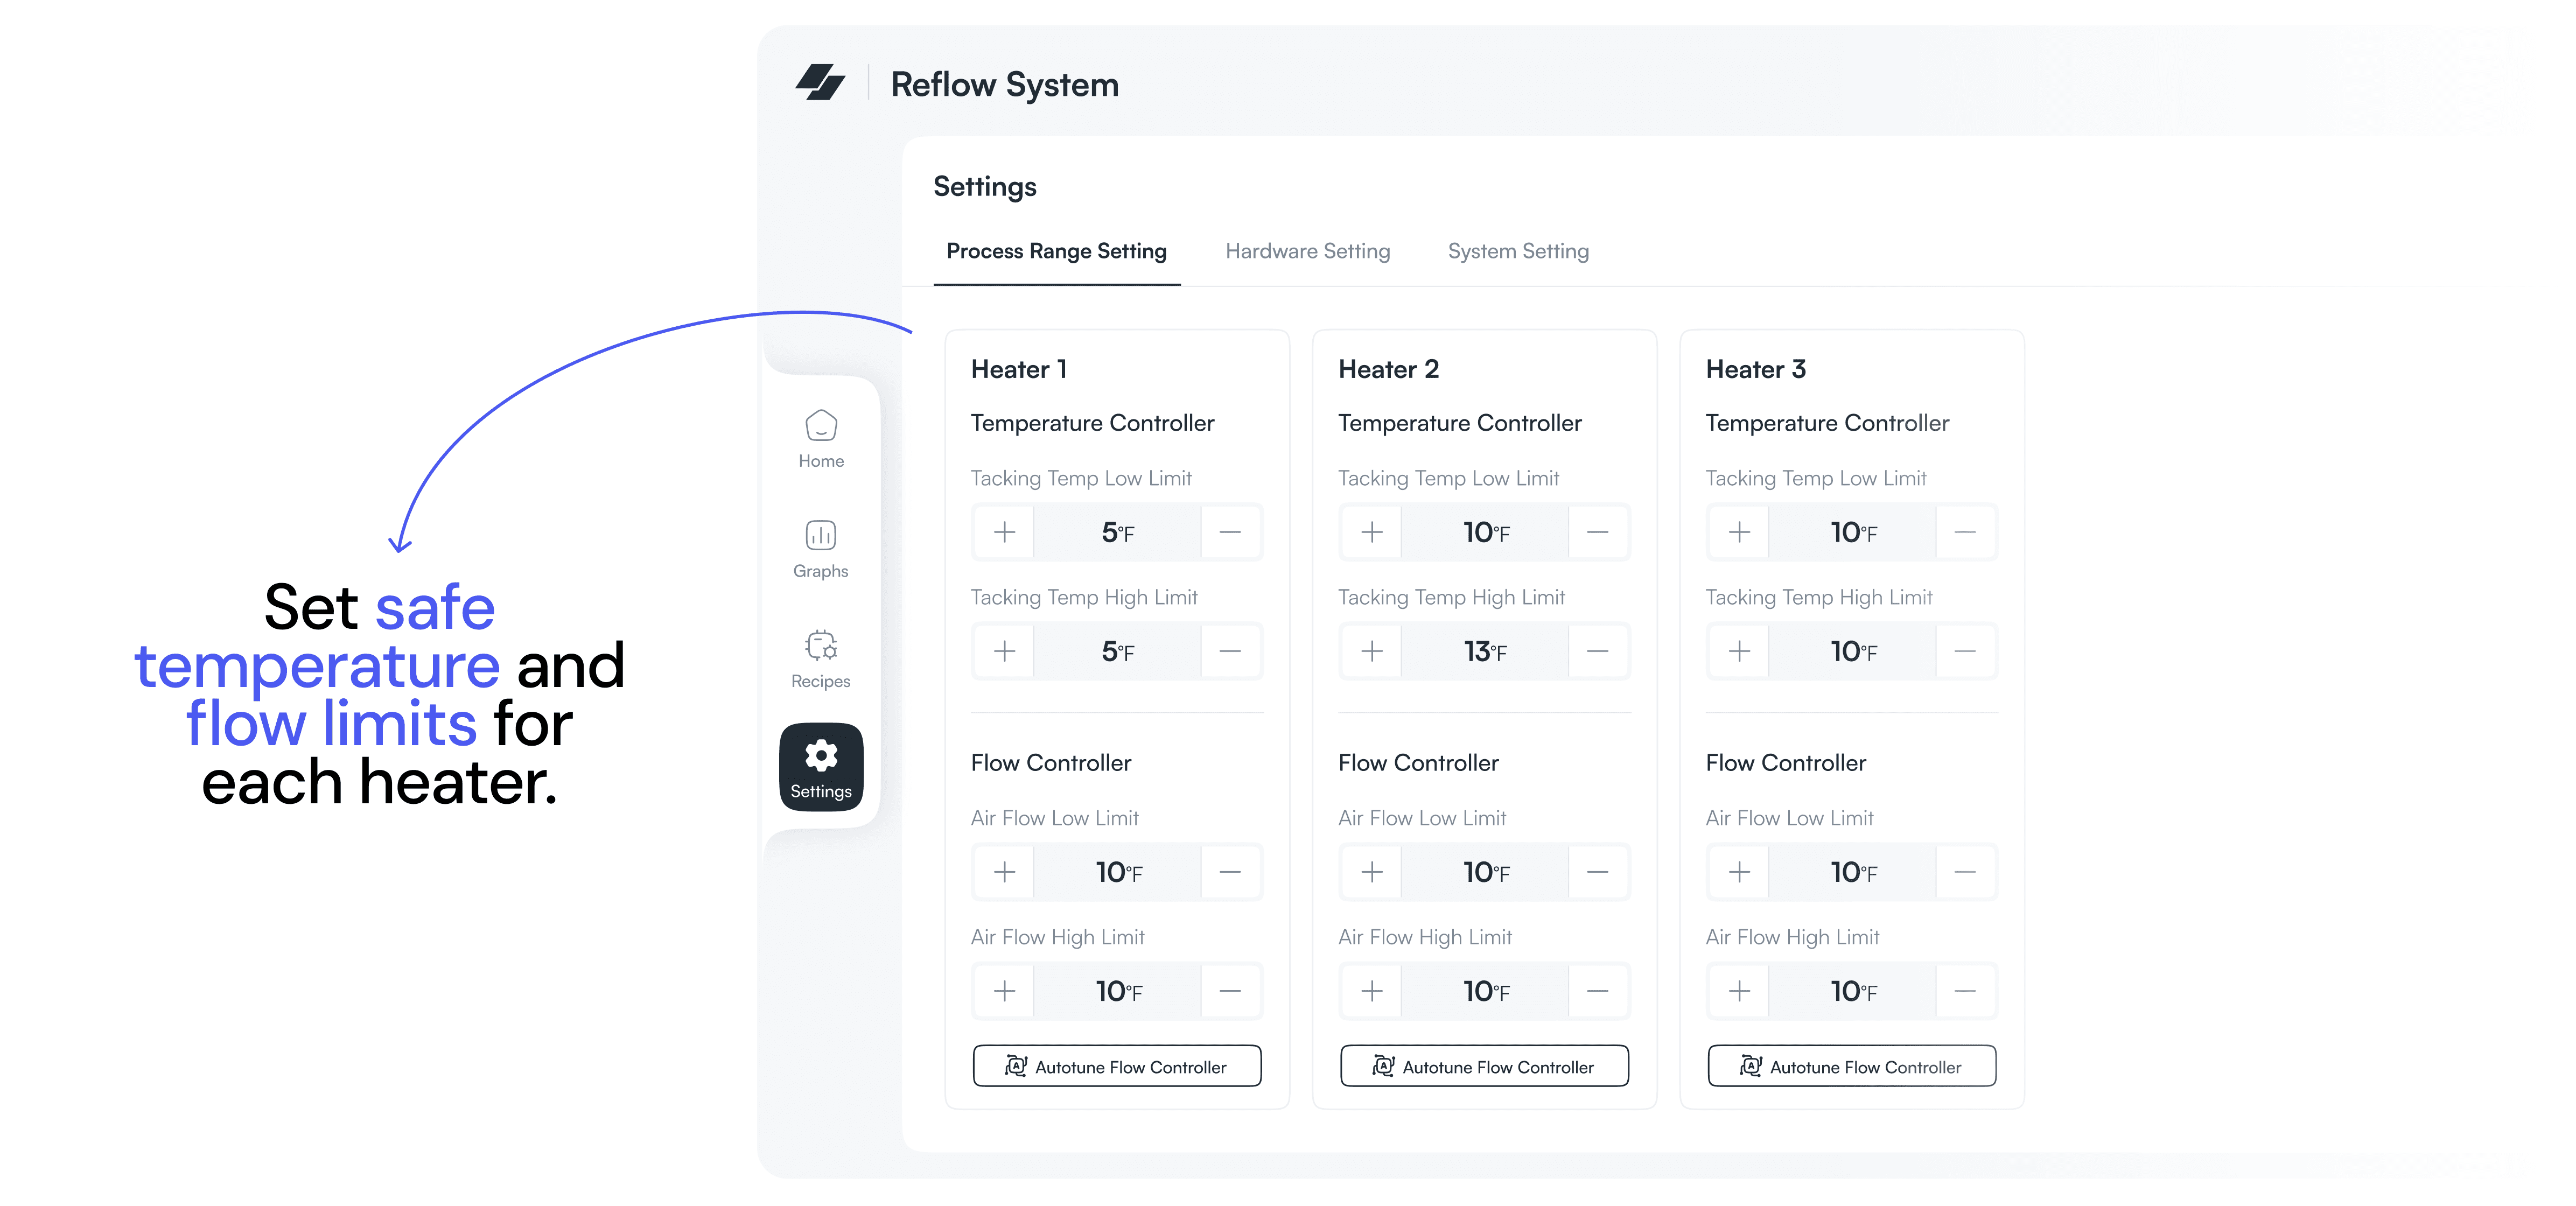Viewport: 2576px width, 1206px height.
Task: Increase Heater 1 Tacking Temp Low Limit
Action: coord(1004,532)
